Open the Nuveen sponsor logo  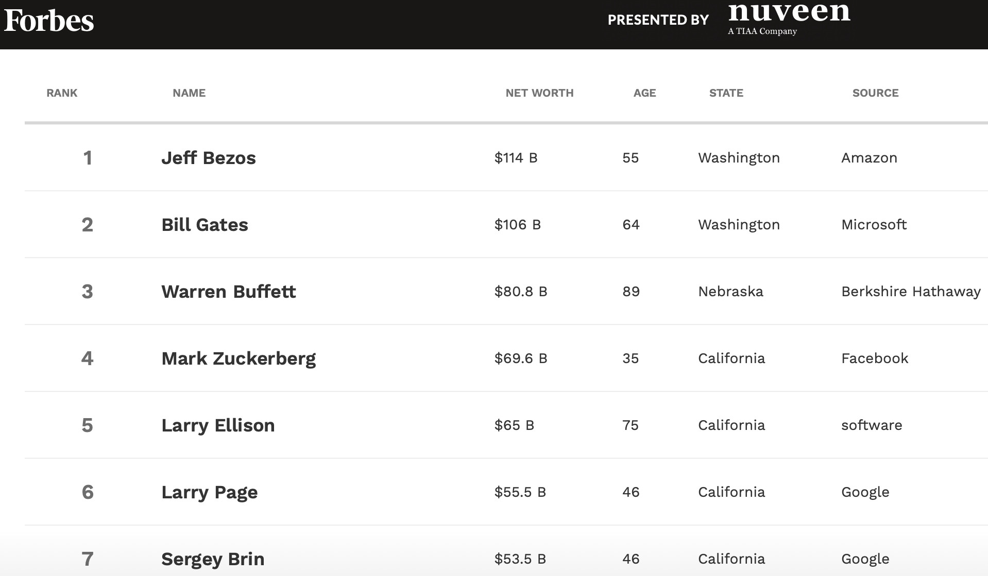(x=789, y=19)
